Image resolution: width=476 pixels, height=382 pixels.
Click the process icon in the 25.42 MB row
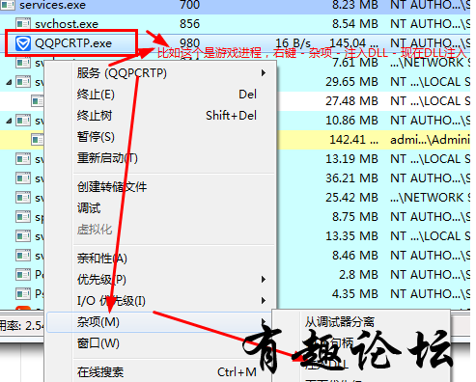(x=23, y=198)
